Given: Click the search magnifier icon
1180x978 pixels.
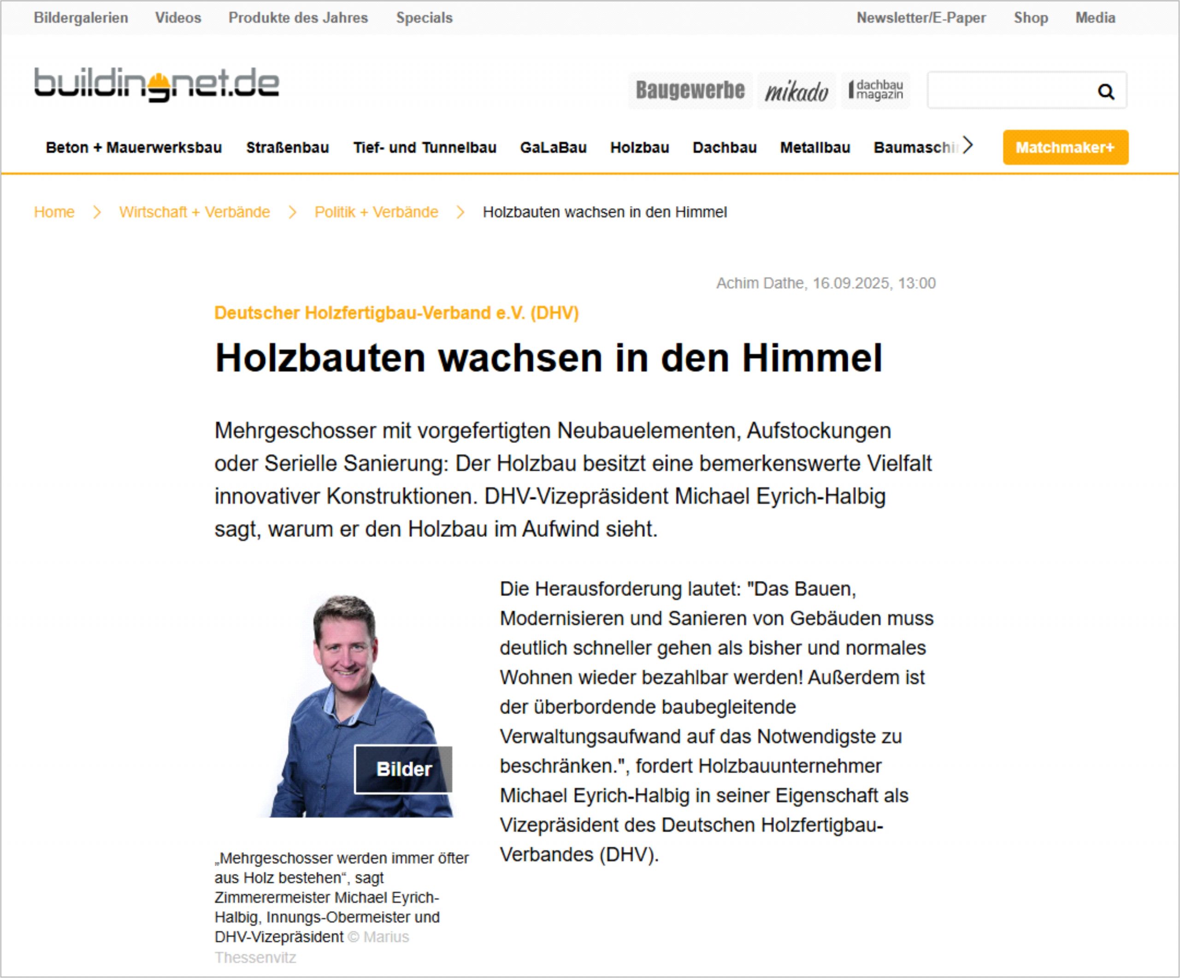Looking at the screenshot, I should [1105, 91].
